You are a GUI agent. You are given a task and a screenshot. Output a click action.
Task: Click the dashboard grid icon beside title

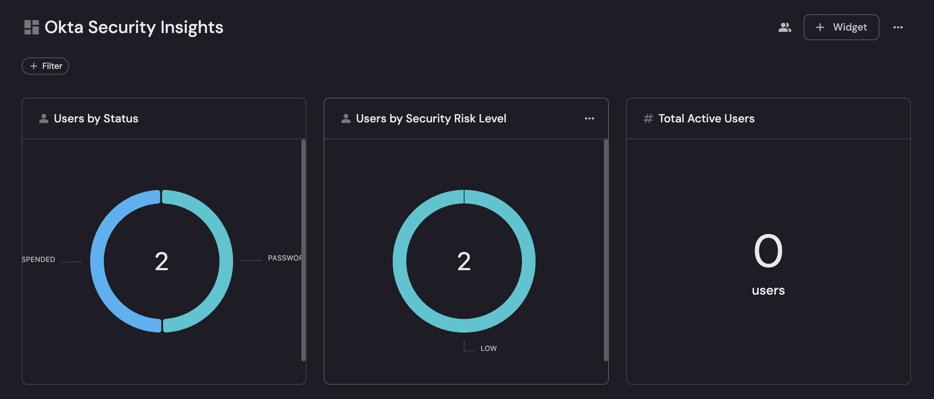(x=31, y=27)
